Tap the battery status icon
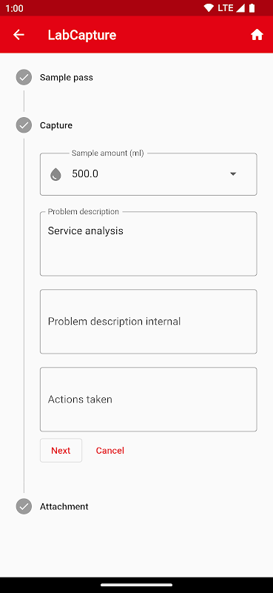Viewport: 273px width, 593px height. [x=252, y=8]
